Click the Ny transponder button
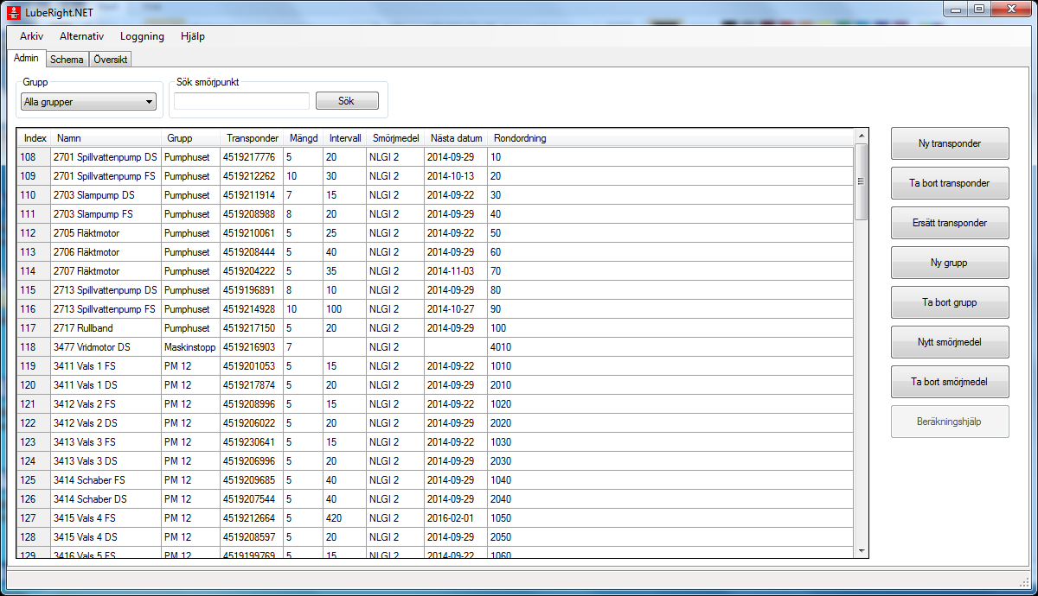1038x596 pixels. [950, 143]
